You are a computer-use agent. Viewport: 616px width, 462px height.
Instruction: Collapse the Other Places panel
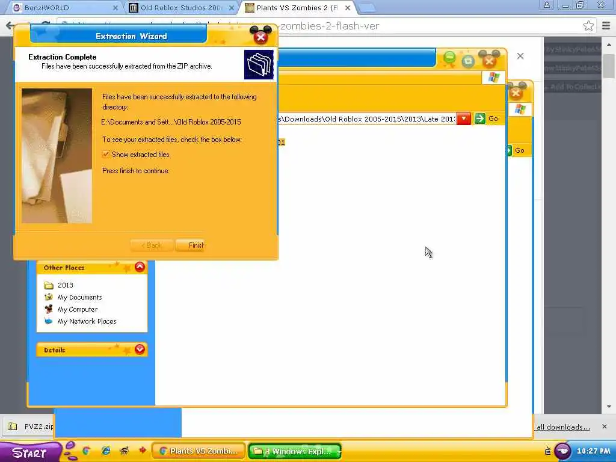coord(140,267)
